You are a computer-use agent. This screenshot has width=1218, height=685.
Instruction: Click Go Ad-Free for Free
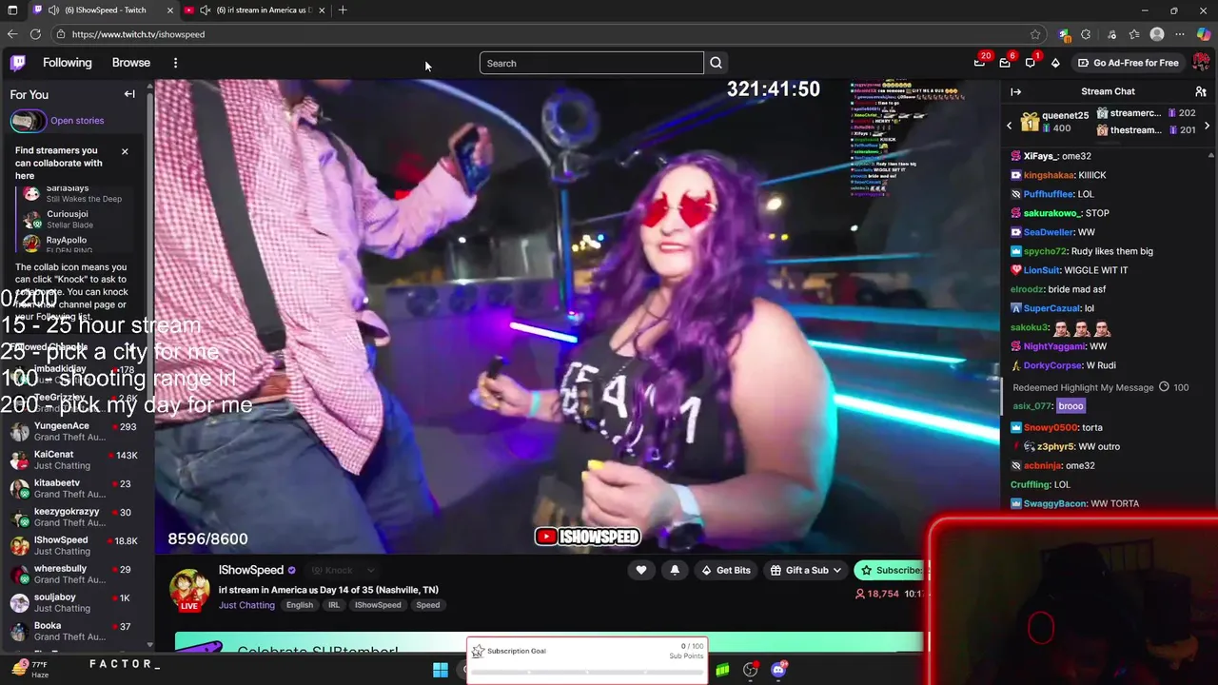pyautogui.click(x=1129, y=63)
